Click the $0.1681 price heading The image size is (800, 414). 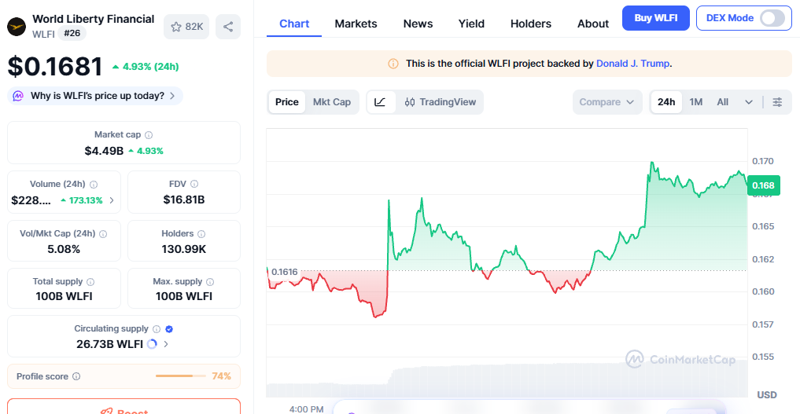55,67
